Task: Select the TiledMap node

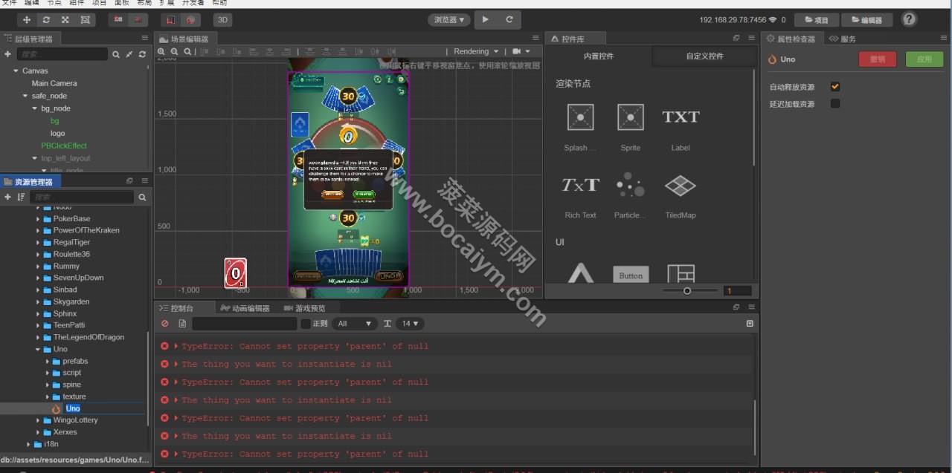Action: 681,195
